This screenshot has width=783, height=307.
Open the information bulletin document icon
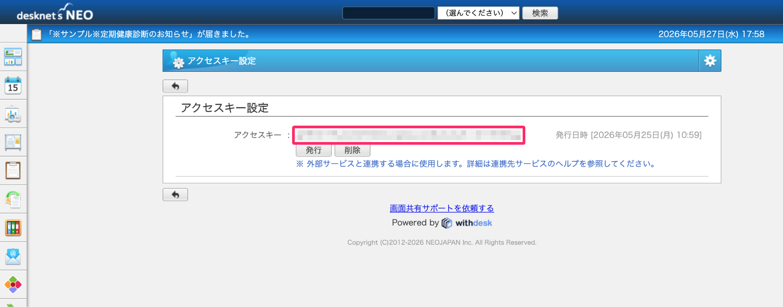pyautogui.click(x=13, y=142)
